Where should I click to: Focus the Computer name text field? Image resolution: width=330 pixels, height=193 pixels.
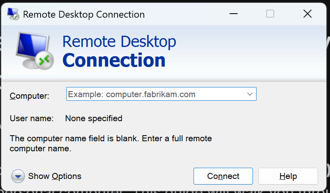click(x=156, y=94)
